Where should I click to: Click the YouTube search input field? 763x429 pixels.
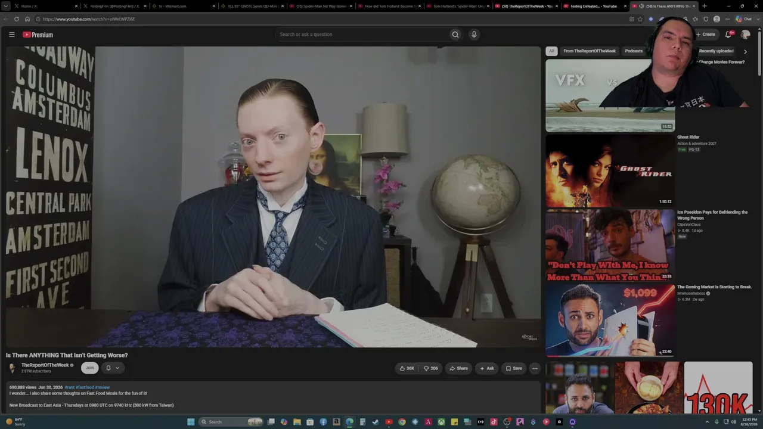tap(362, 35)
